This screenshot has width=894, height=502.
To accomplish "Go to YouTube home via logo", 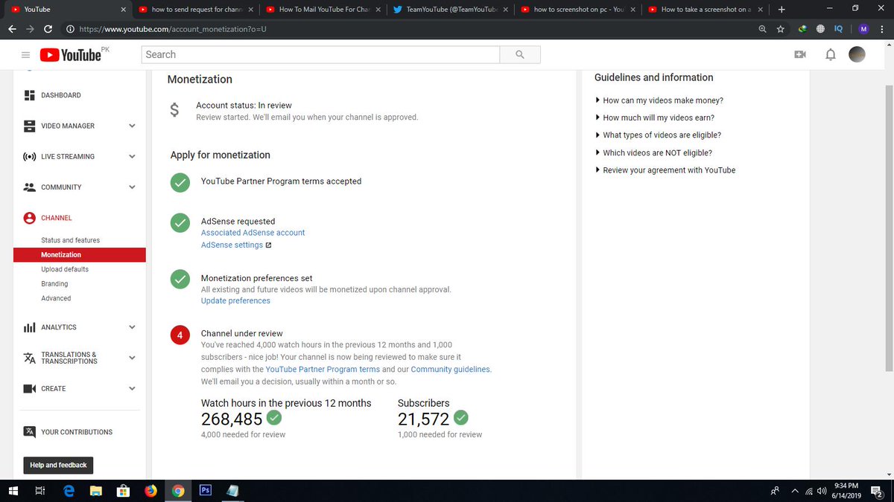I will click(x=71, y=55).
